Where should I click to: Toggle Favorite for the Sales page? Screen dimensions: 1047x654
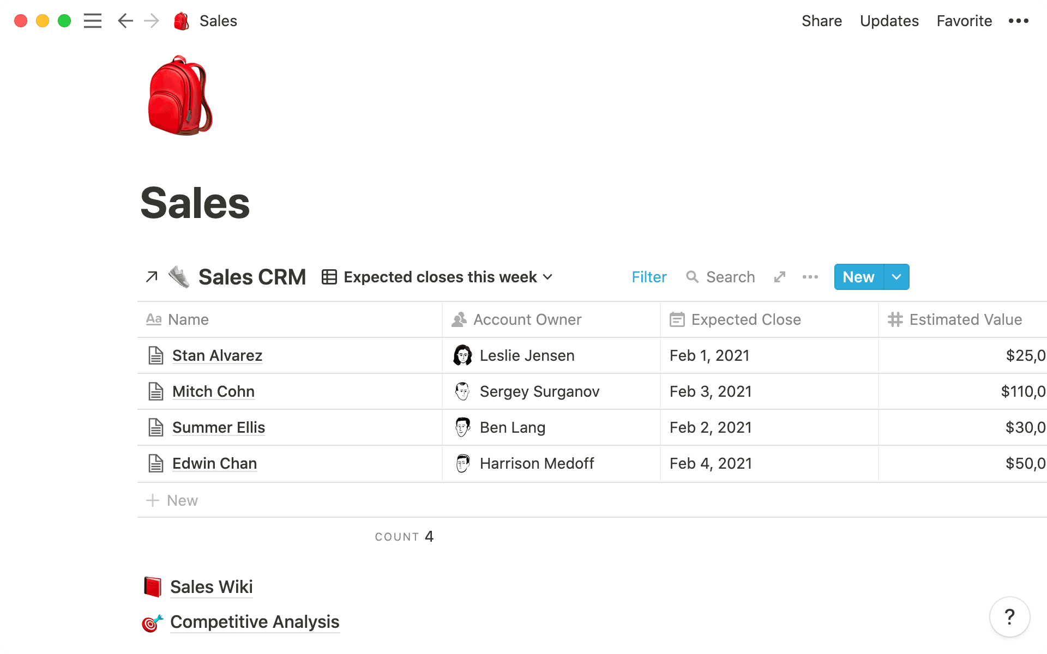point(964,21)
